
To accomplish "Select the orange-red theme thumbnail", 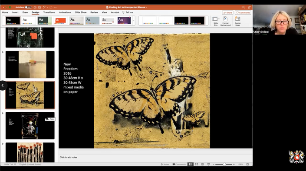I will coord(60,20).
